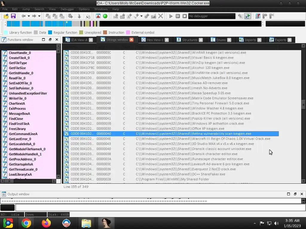Screen dimensions: 306x229
Task: Click the down arrow jump icon
Action: (x=79, y=16)
